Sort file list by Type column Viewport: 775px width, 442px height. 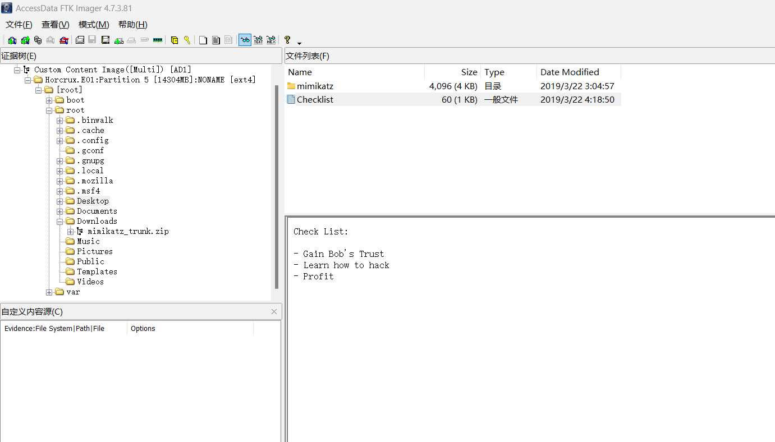click(x=509, y=72)
